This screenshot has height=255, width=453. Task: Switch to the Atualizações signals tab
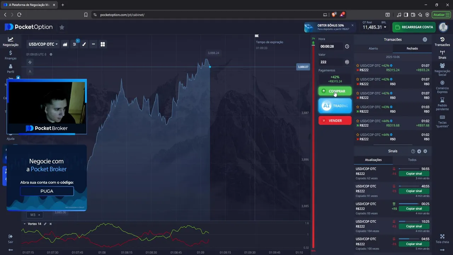373,160
